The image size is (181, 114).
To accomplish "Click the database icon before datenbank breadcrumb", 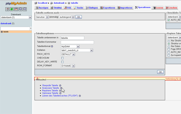I will pos(52,3).
